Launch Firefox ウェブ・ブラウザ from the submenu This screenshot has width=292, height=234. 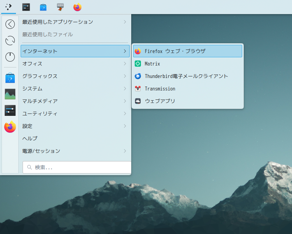(x=188, y=51)
